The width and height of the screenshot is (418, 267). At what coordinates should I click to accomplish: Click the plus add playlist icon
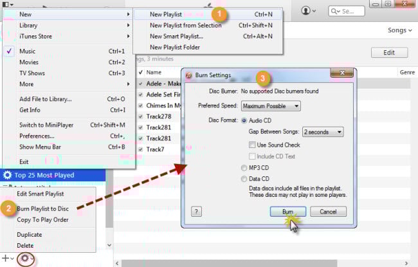(5, 258)
